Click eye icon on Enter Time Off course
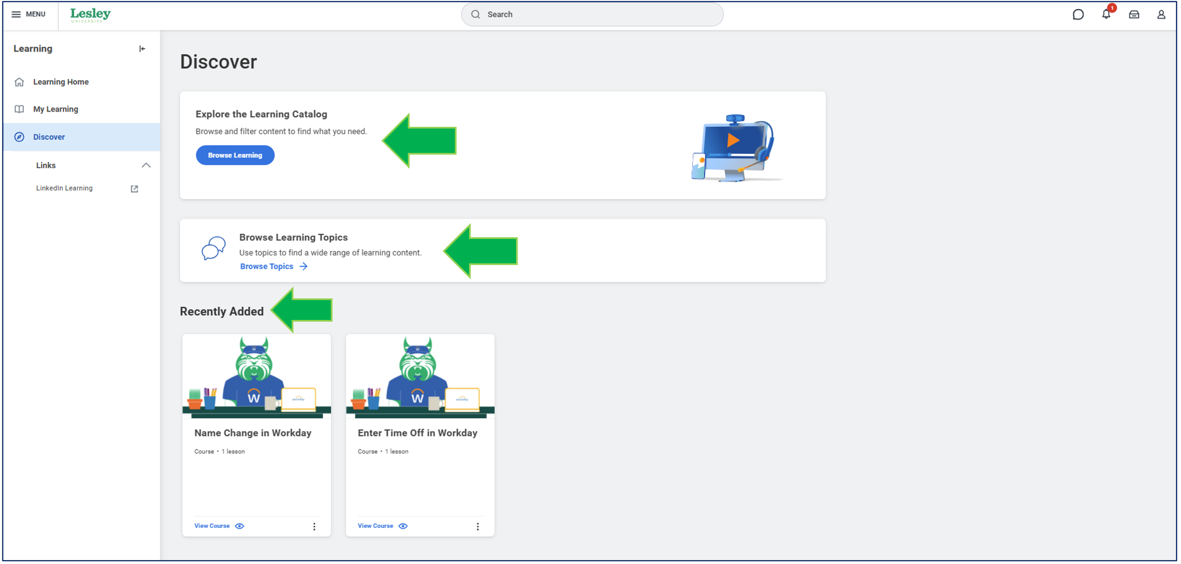Viewport: 1181px width, 564px height. tap(403, 526)
